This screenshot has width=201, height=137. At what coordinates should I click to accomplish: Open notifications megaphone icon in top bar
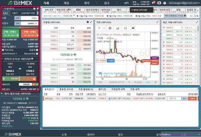153,3
